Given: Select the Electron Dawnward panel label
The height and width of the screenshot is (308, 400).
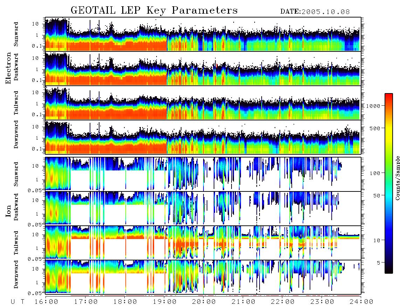Looking at the screenshot, I should 16,134.
